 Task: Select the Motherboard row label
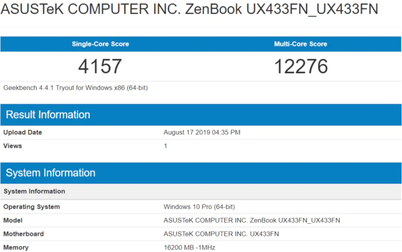pyautogui.click(x=23, y=234)
